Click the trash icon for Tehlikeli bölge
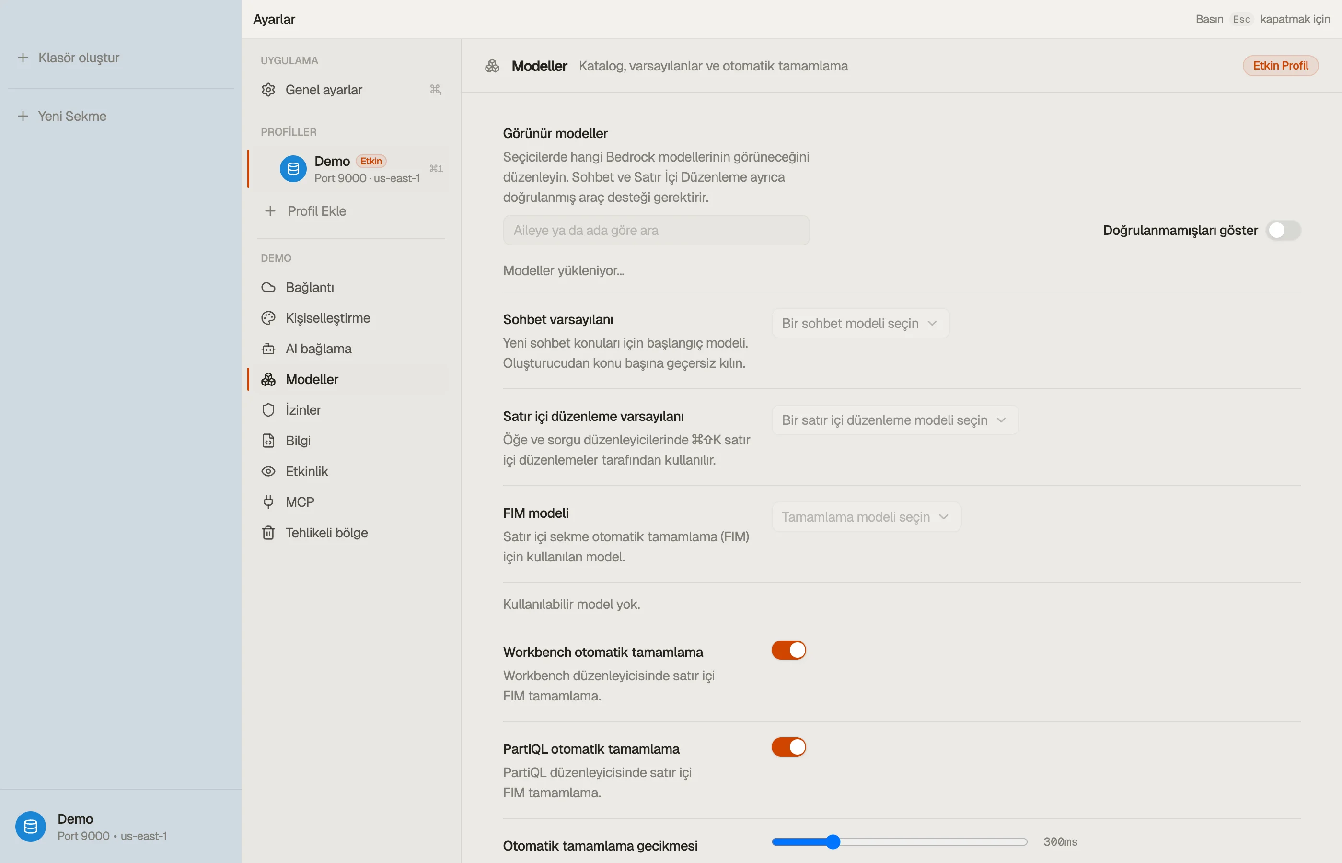 (268, 533)
